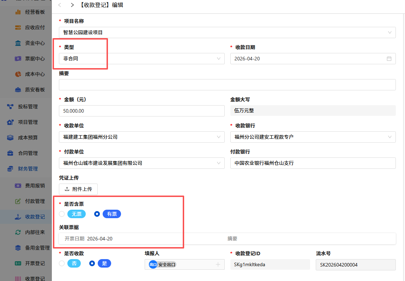Go forward with right arrow
Screen dimensions: 405x281
click(x=72, y=5)
